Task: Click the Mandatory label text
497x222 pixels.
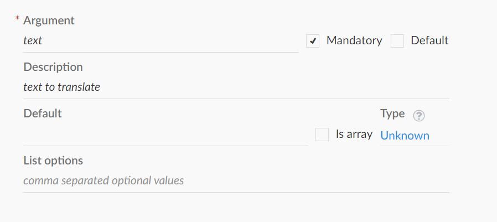Action: coord(354,40)
